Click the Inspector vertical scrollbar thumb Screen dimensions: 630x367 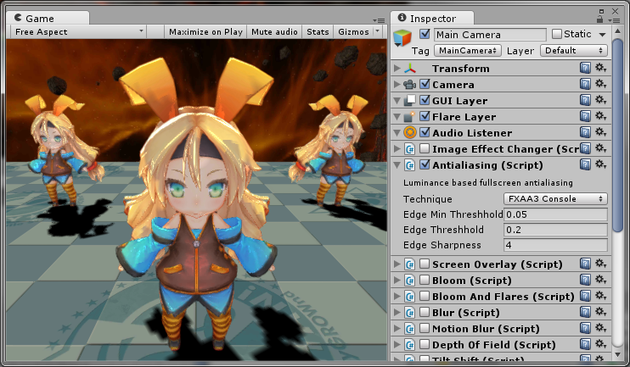[618, 135]
